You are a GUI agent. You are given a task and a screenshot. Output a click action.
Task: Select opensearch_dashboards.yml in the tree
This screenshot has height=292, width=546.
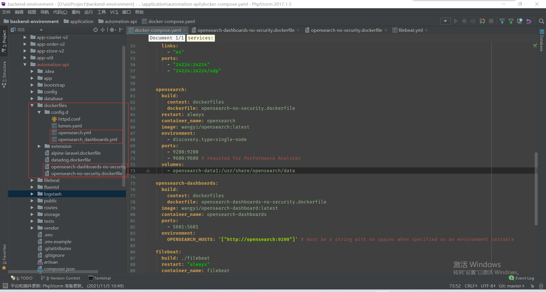click(x=88, y=139)
